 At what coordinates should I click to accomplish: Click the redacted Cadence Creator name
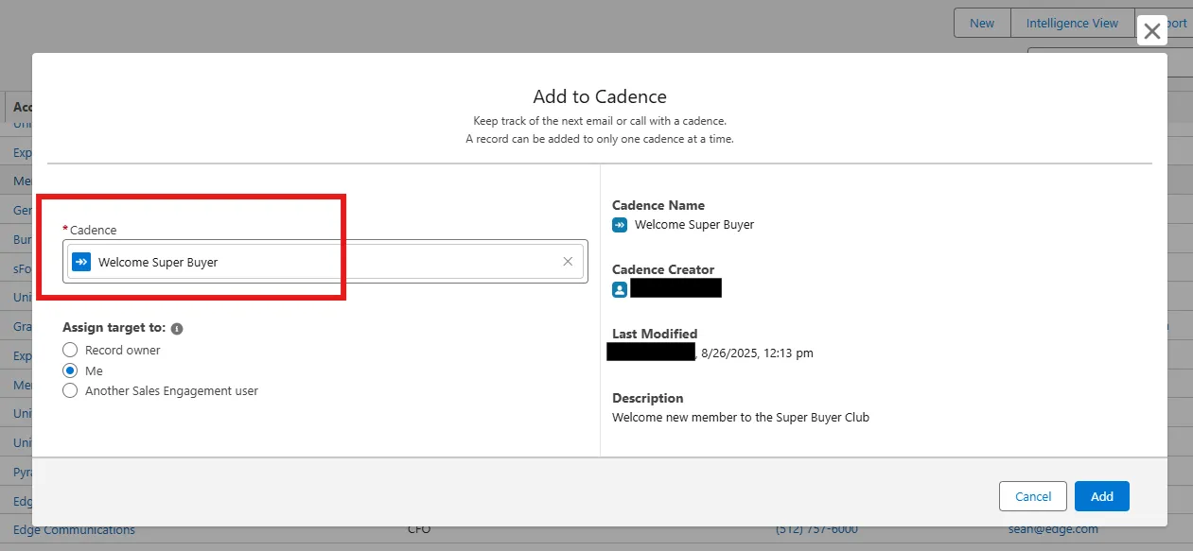coord(675,288)
